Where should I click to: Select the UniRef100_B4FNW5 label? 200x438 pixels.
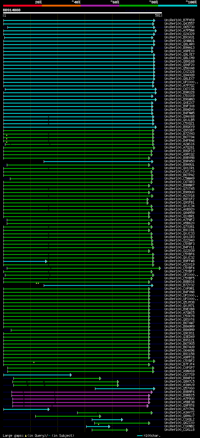click(x=179, y=113)
